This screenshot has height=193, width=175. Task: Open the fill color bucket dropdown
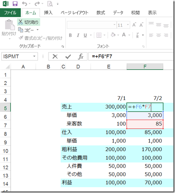click(x=118, y=35)
